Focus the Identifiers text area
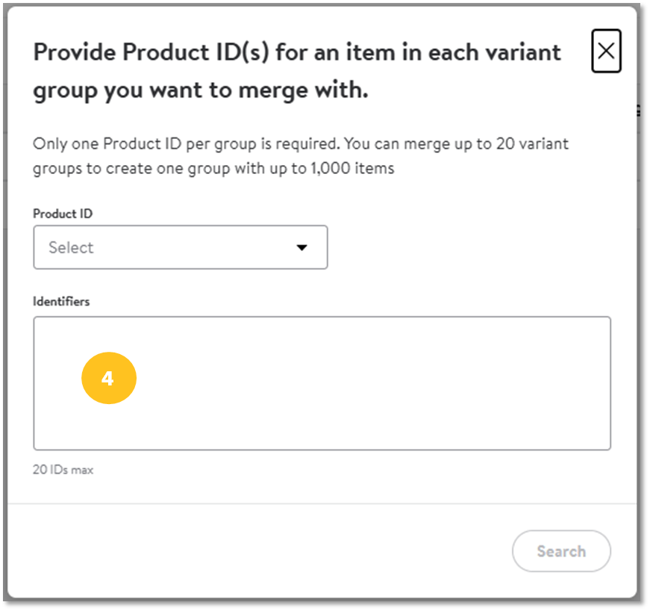 pos(322,383)
